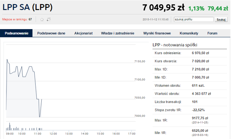Click the compare/add profile icon beside the star

tap(49, 19)
